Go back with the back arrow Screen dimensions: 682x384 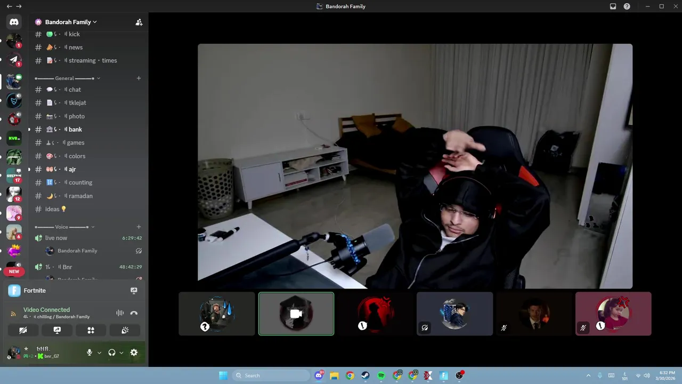click(9, 6)
